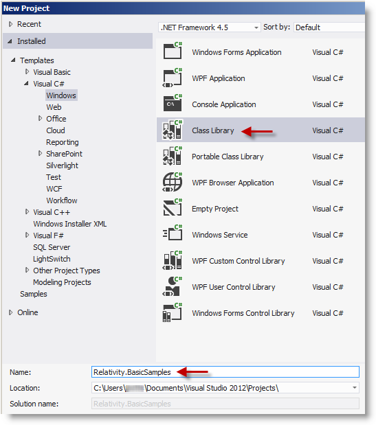
Task: Select the Web template category
Action: [54, 107]
